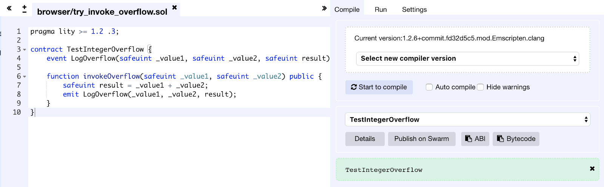Open the Settings tab
Viewport: 604px width, 187px height.
pos(414,9)
